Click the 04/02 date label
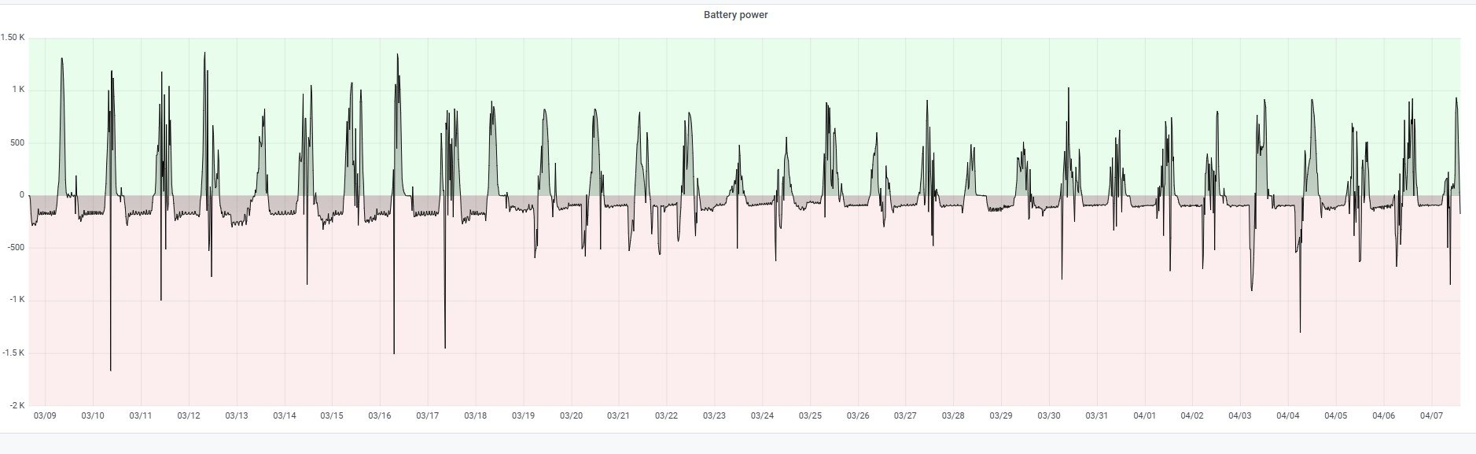Screen dimensions: 1476x454 coord(1193,415)
